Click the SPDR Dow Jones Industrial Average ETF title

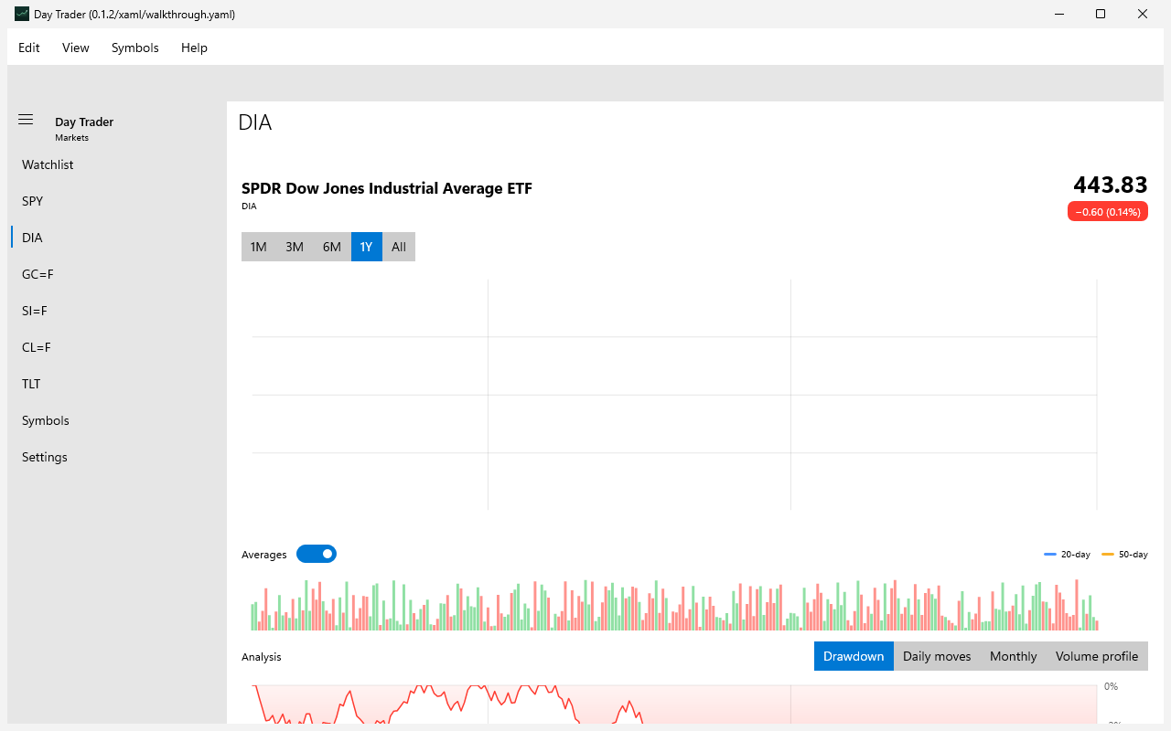(x=387, y=188)
